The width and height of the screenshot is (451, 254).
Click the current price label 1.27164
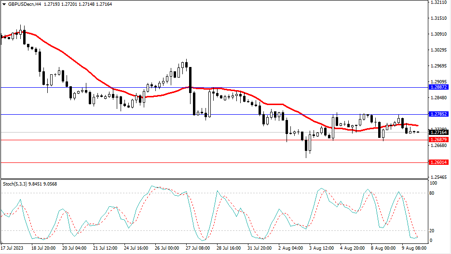tap(438, 132)
